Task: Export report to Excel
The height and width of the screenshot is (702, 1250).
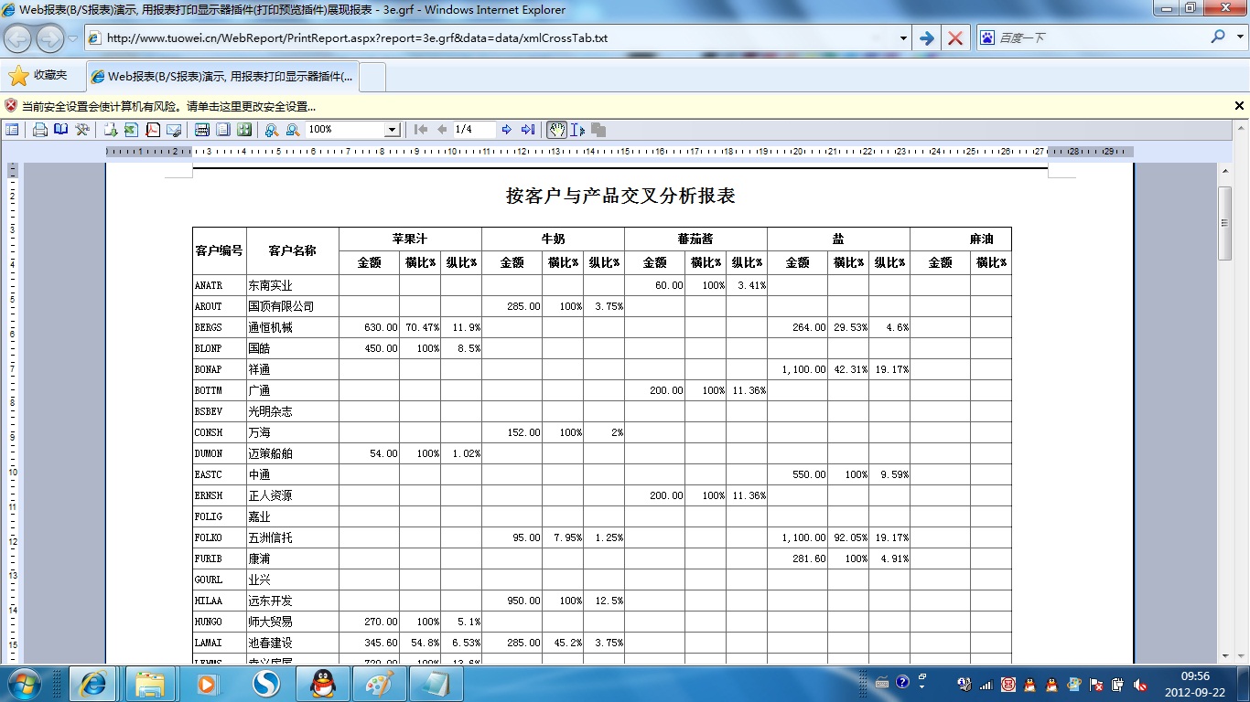Action: [131, 130]
